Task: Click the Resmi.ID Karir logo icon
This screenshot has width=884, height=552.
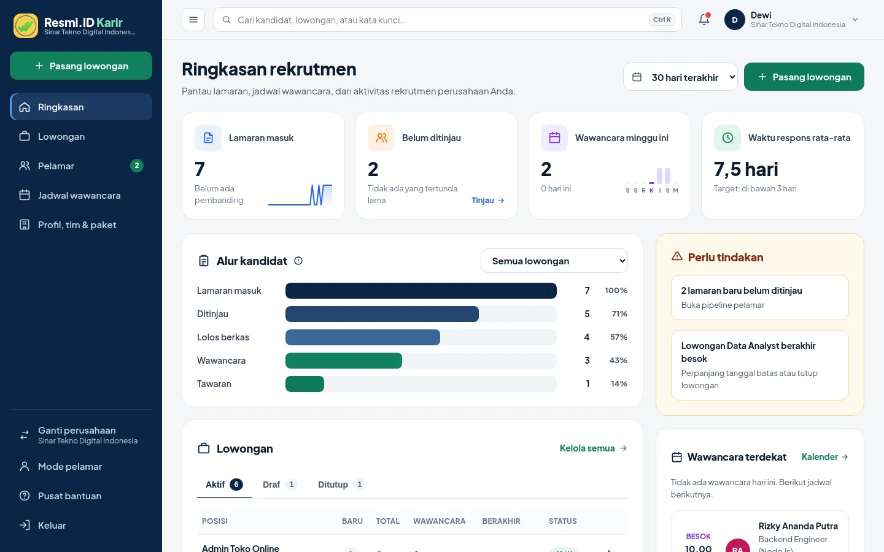Action: coord(26,26)
